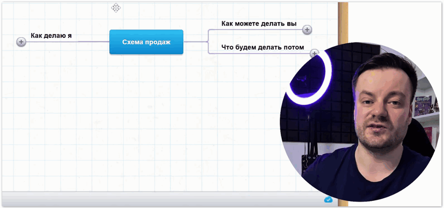Select the 'Как делаю я' branch label
444x208 pixels.
click(51, 36)
